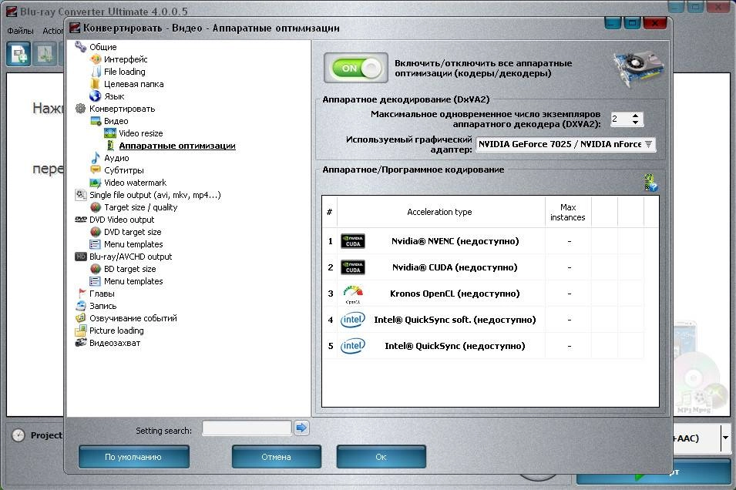Viewport: 736px width, 490px height.
Task: Open Язык settings
Action: [114, 96]
